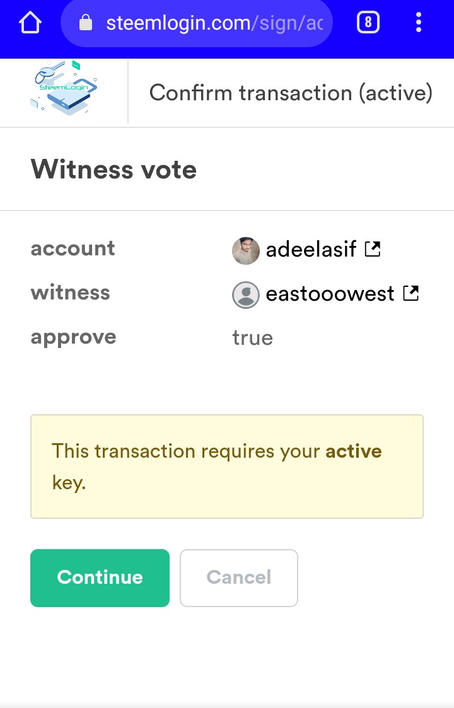Click the SteemLogin logo
The width and height of the screenshot is (454, 708).
[64, 88]
